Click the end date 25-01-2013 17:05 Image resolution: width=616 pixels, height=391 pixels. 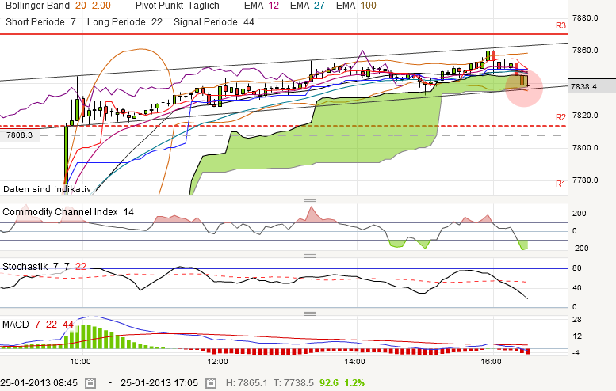[x=159, y=383]
